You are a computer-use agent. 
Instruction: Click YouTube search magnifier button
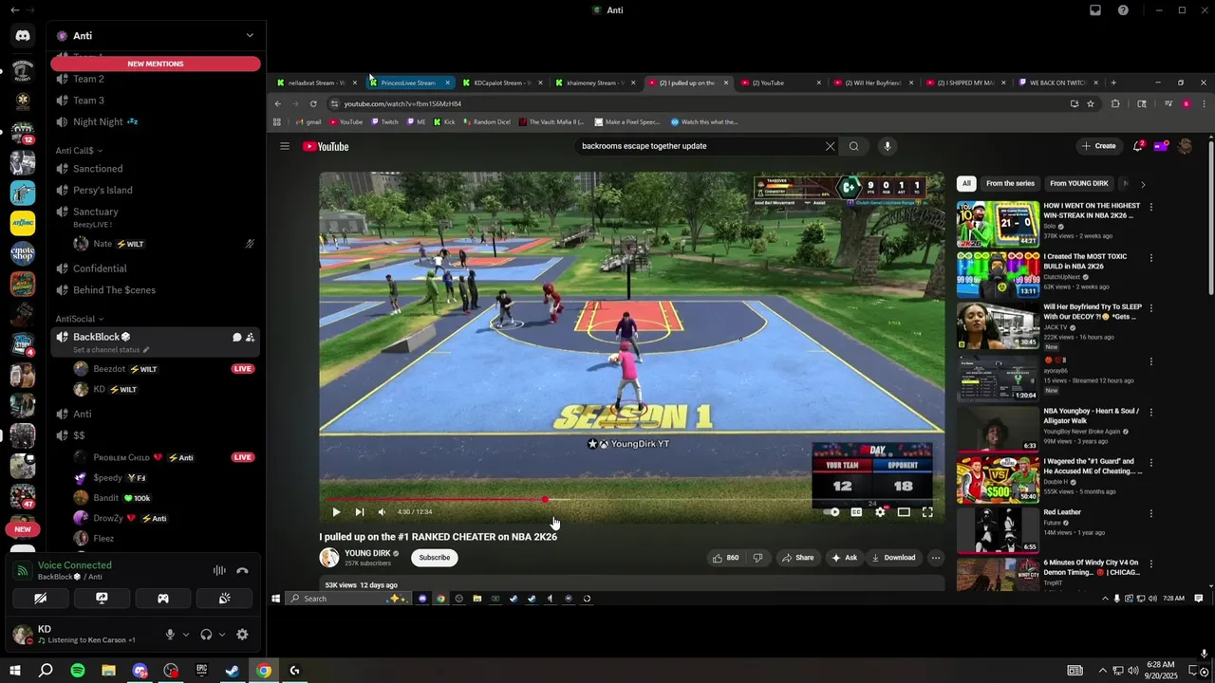[x=853, y=146]
